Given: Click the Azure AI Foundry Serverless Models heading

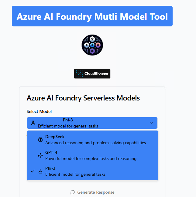Looking at the screenshot, I should (x=83, y=98).
